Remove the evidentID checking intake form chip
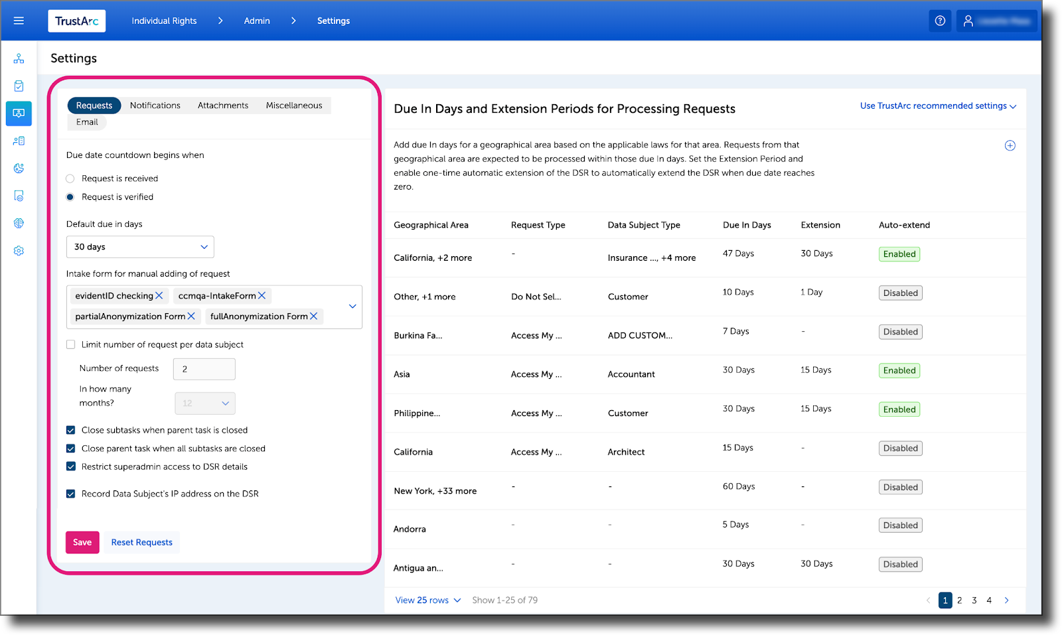This screenshot has width=1062, height=635. [x=161, y=295]
